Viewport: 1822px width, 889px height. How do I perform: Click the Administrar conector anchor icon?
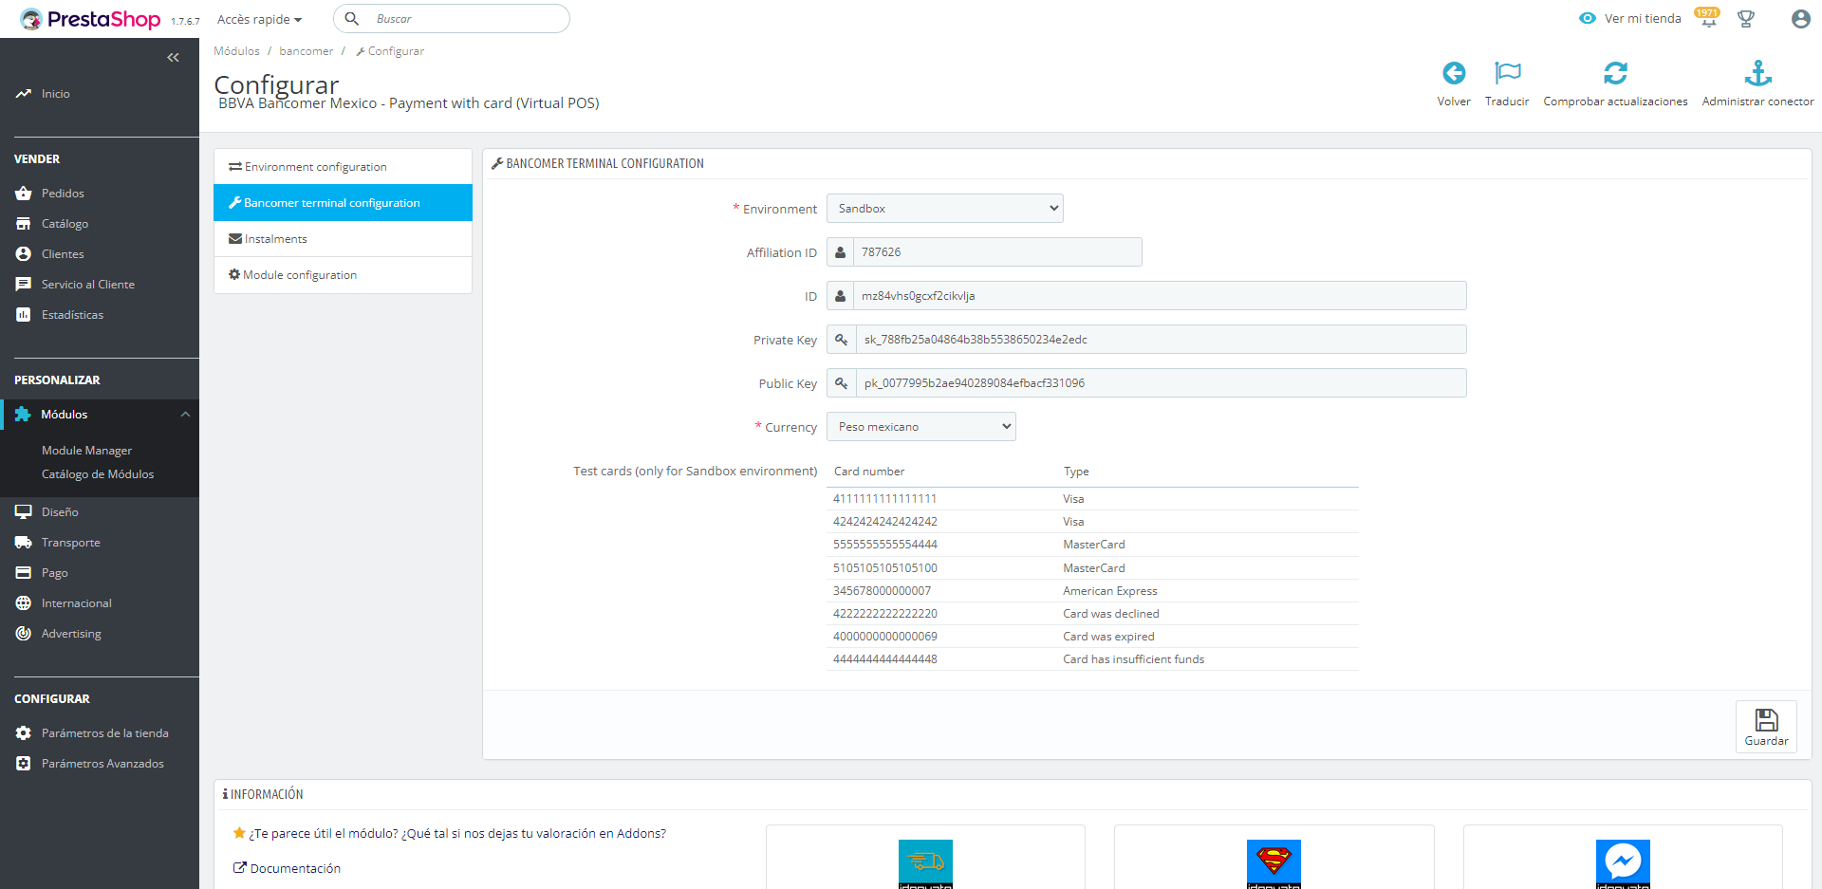click(1758, 73)
